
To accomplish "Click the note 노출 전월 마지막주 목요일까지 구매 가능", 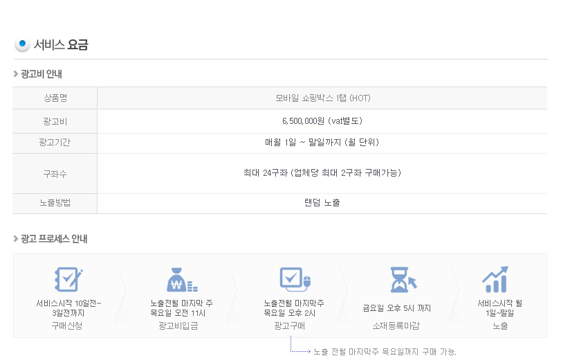I will (385, 352).
